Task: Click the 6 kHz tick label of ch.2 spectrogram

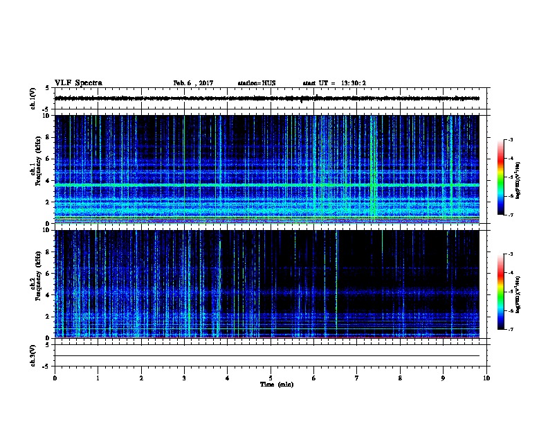Action: click(48, 274)
